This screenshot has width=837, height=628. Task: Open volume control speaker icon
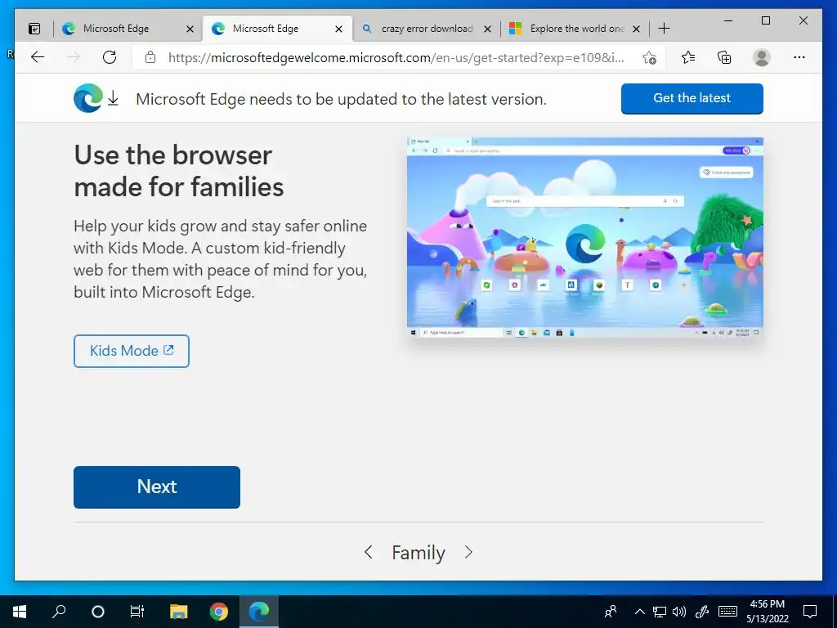(679, 612)
